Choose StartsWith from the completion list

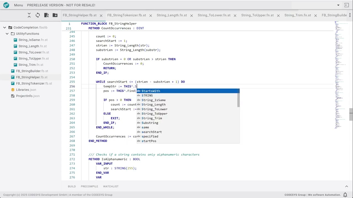point(188,91)
